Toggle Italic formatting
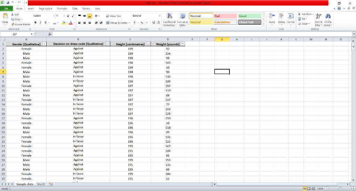Image resolution: width=356 pixels, height=191 pixels. (x=40, y=23)
